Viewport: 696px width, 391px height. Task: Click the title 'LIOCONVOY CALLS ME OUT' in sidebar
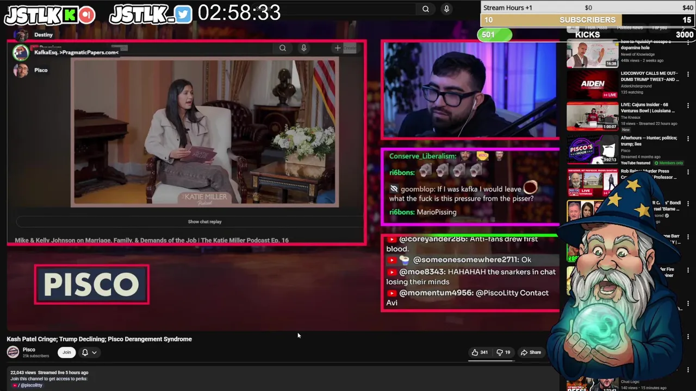(650, 76)
